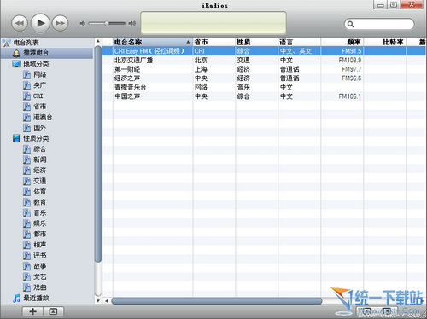Select 性质分类 category node
Viewport: 427px width, 319px height.
pyautogui.click(x=36, y=138)
